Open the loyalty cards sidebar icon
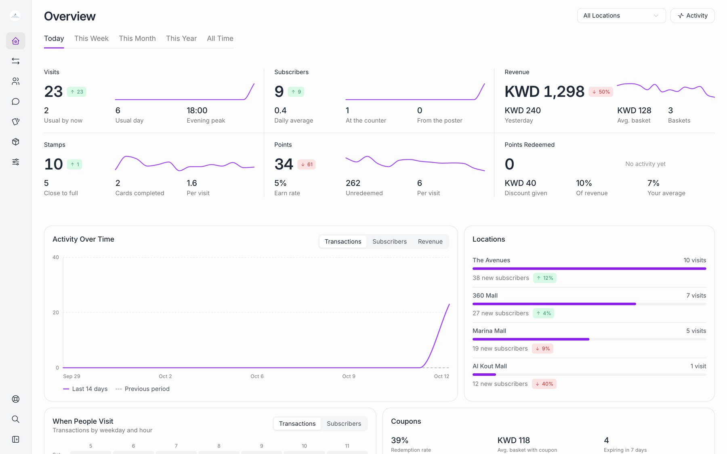727x454 pixels. [15, 122]
